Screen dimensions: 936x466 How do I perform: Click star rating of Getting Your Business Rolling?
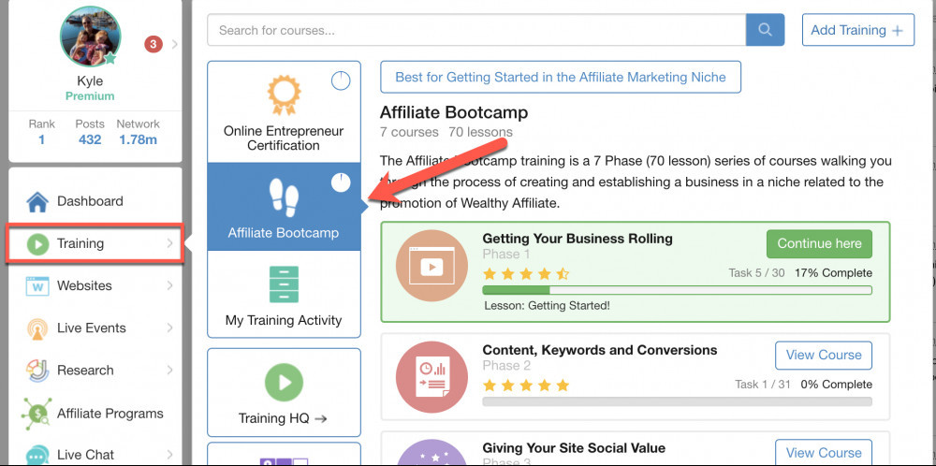tap(526, 274)
